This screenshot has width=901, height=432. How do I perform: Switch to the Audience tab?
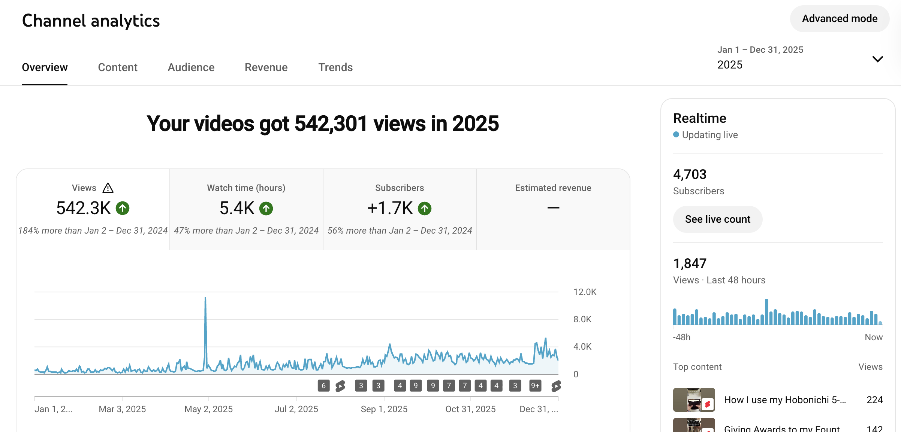[191, 67]
